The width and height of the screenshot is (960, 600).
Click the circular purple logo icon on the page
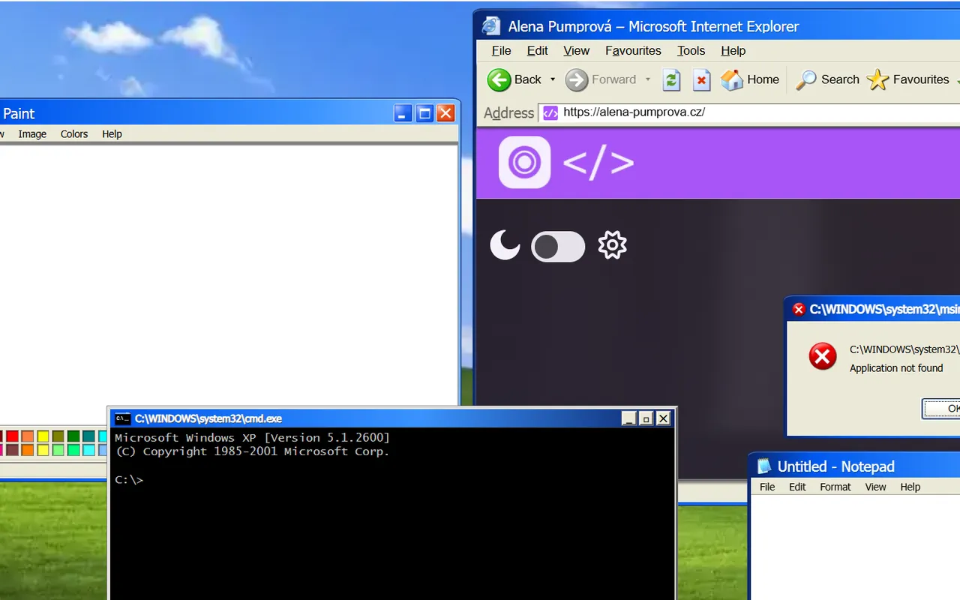524,162
